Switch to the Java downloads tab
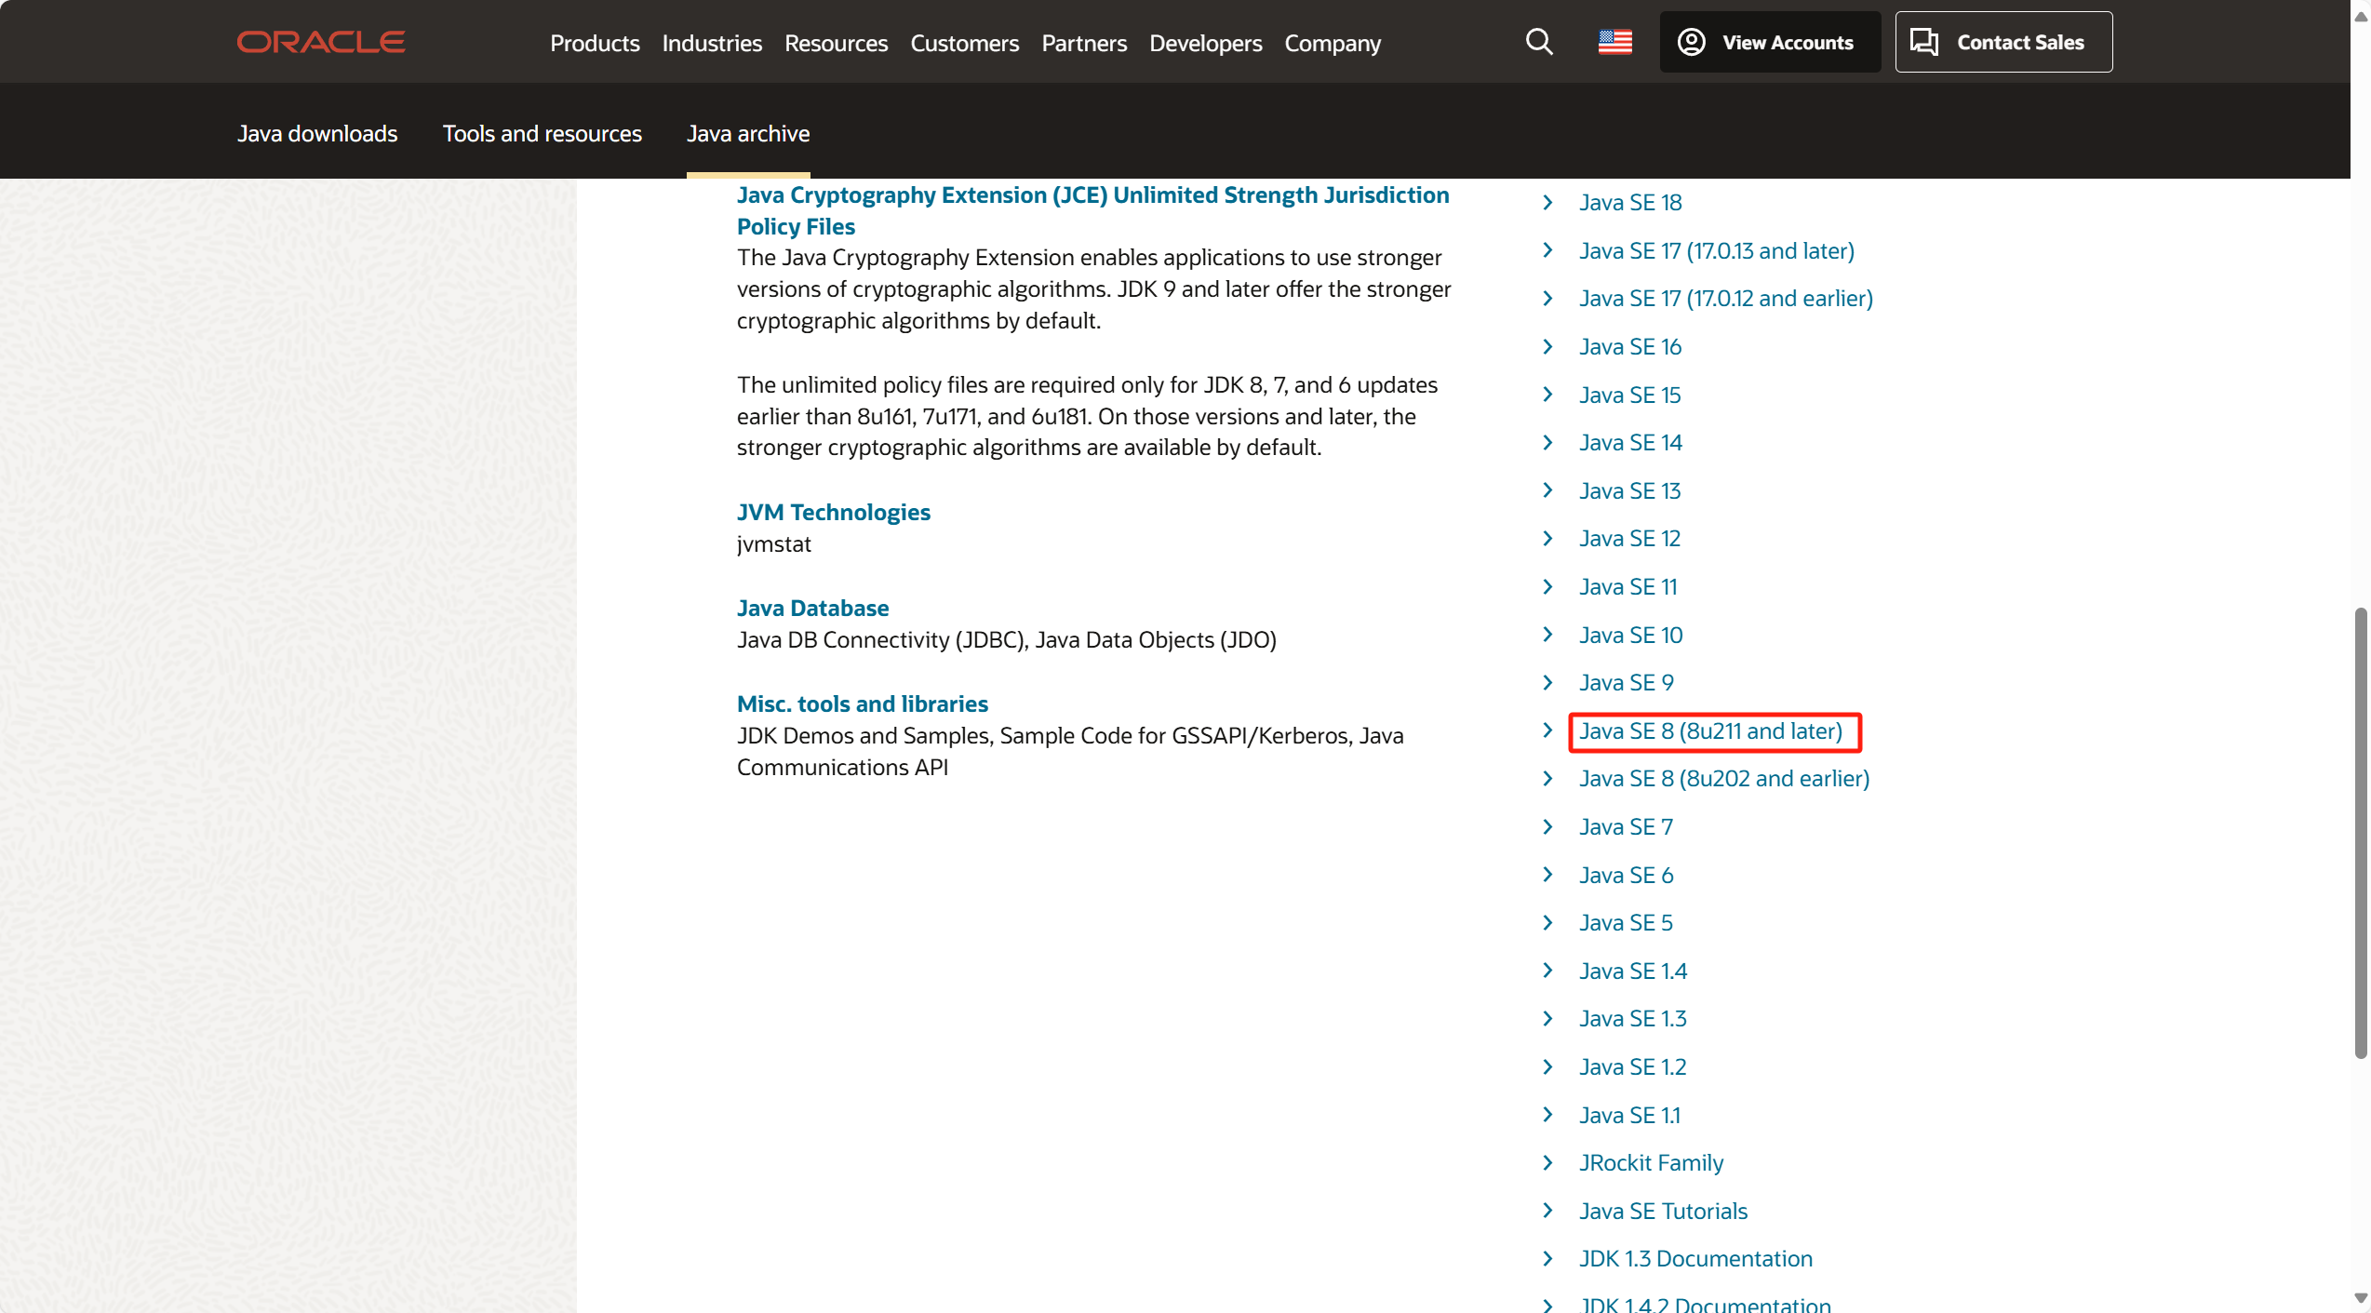This screenshot has height=1313, width=2371. coord(317,133)
